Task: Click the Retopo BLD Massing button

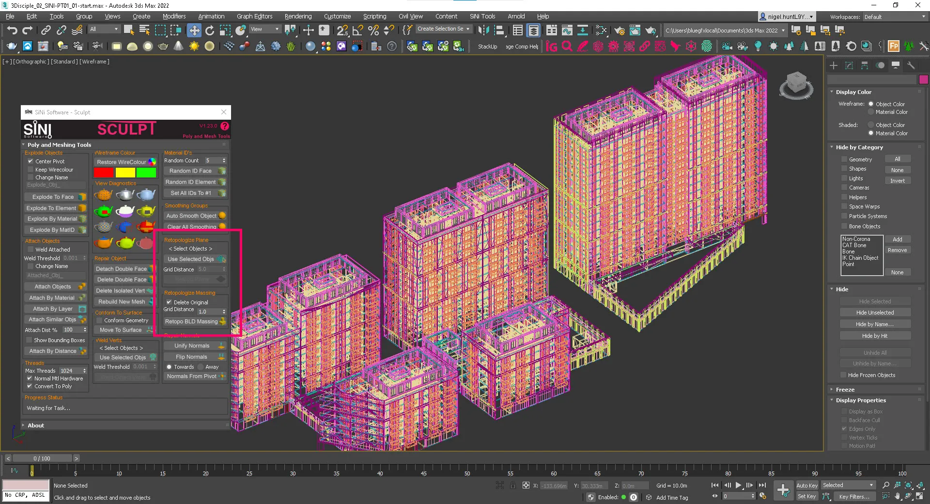Action: point(195,321)
